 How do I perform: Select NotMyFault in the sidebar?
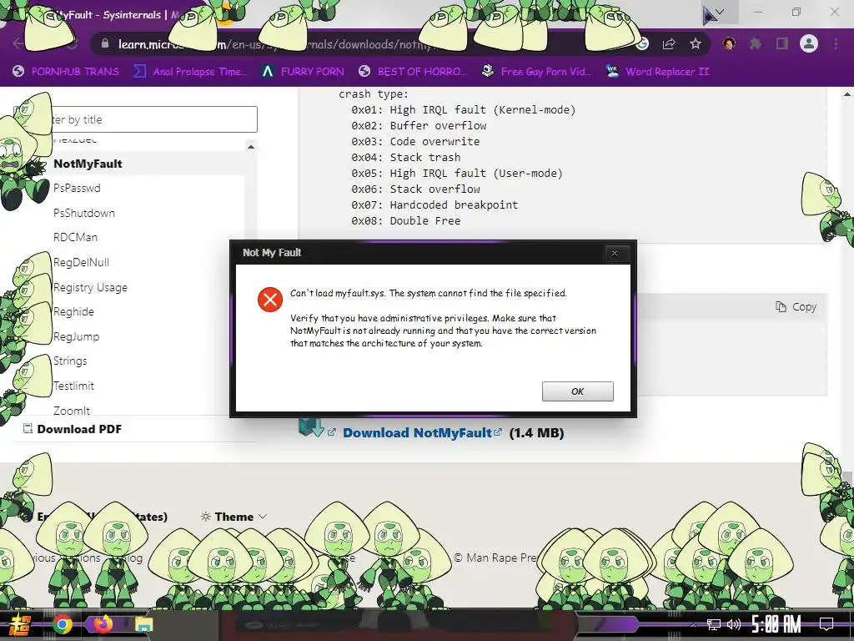tap(88, 164)
